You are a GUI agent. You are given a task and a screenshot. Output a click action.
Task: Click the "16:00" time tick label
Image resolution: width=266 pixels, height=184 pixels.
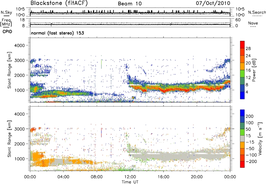point(163,177)
